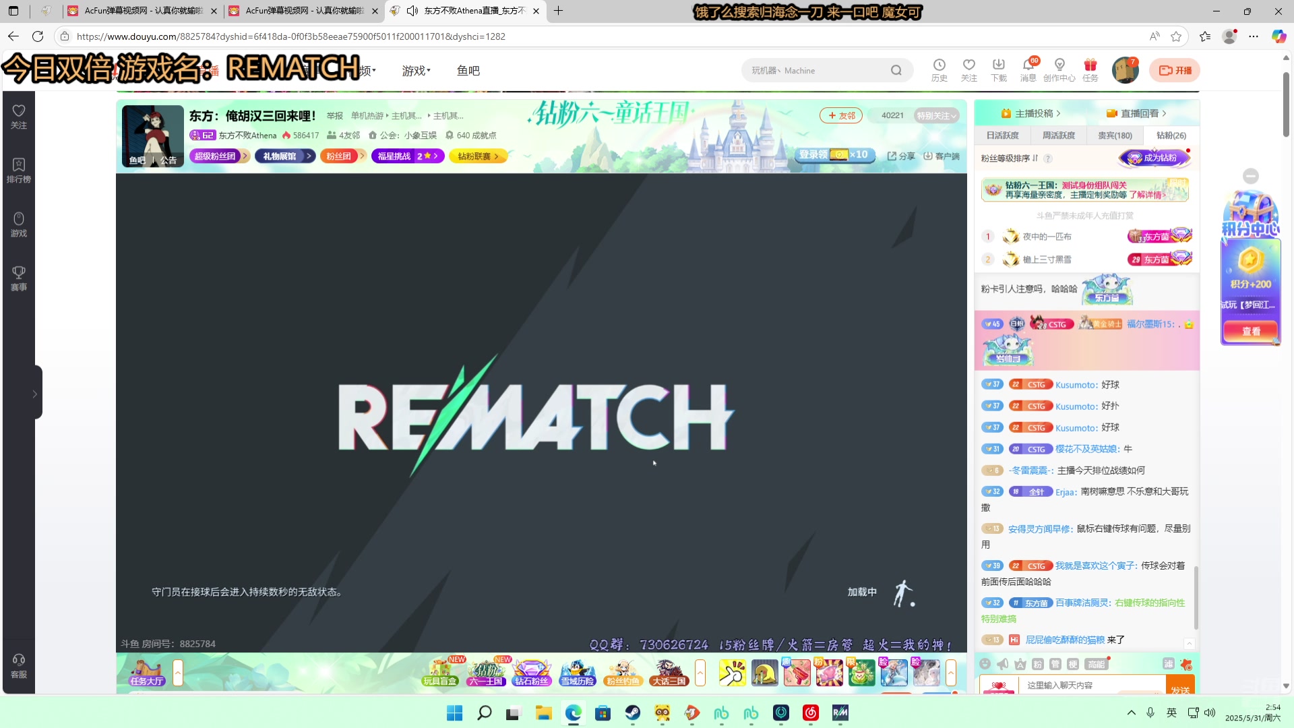Expand the arrow after the gift thumbnails
This screenshot has width=1294, height=728.
[x=951, y=672]
